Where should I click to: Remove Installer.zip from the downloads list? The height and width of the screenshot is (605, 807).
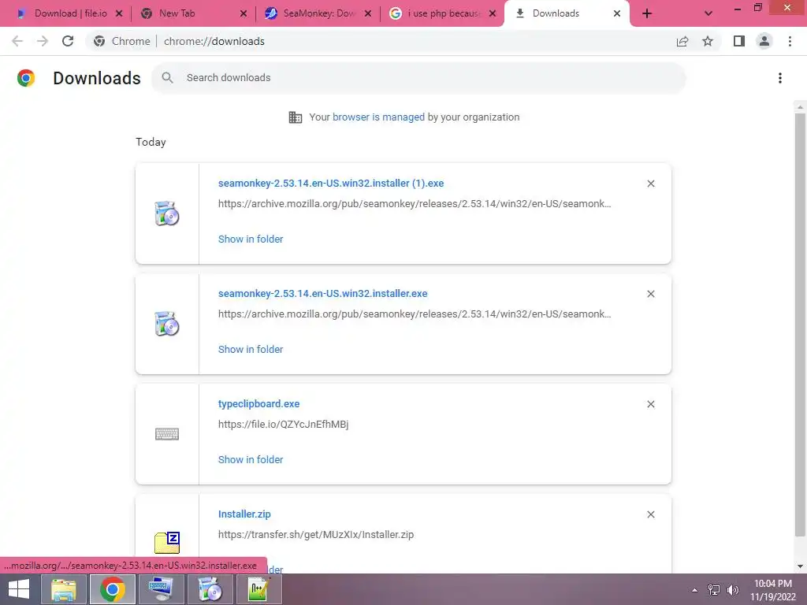click(x=650, y=514)
